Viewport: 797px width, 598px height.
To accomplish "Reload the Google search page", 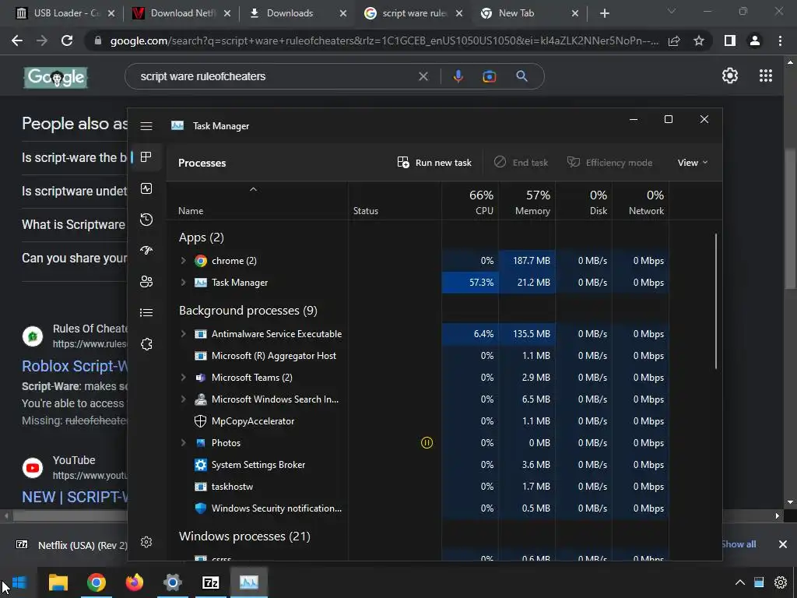I will coord(67,40).
